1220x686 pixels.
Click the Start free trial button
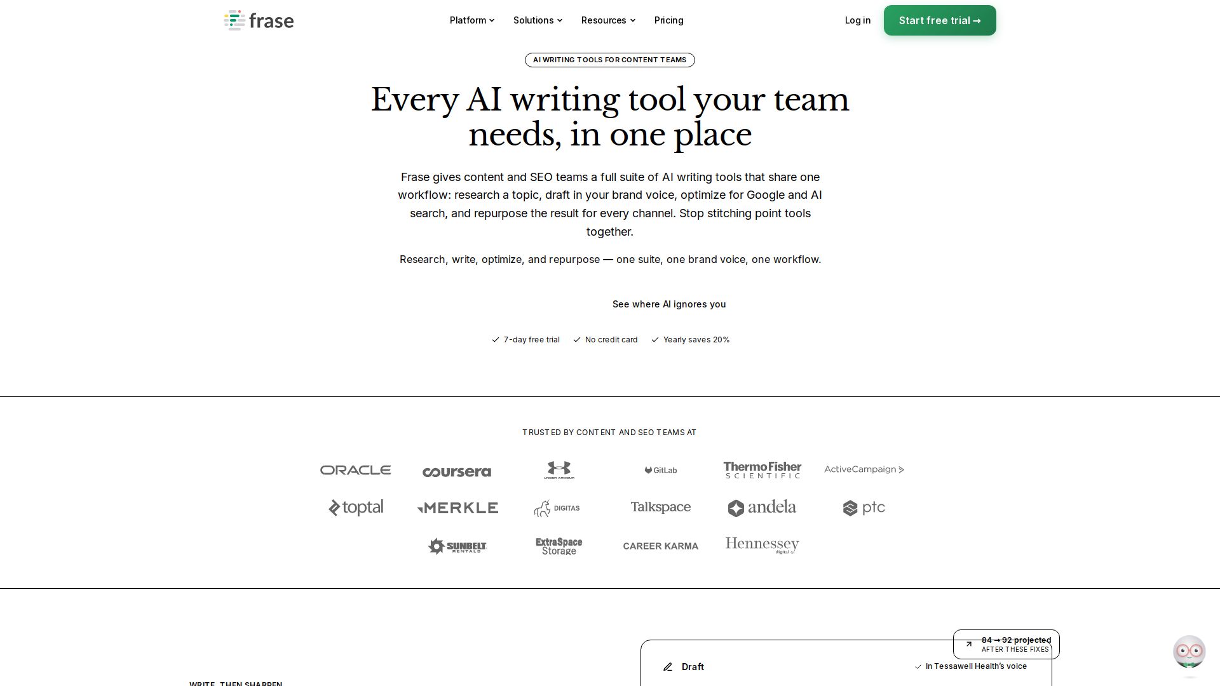pyautogui.click(x=940, y=20)
